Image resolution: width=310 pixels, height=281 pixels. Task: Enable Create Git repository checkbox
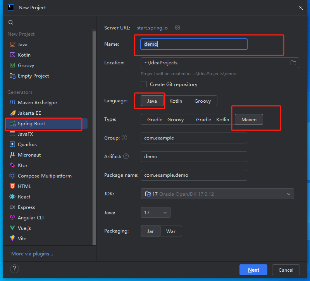pyautogui.click(x=144, y=84)
